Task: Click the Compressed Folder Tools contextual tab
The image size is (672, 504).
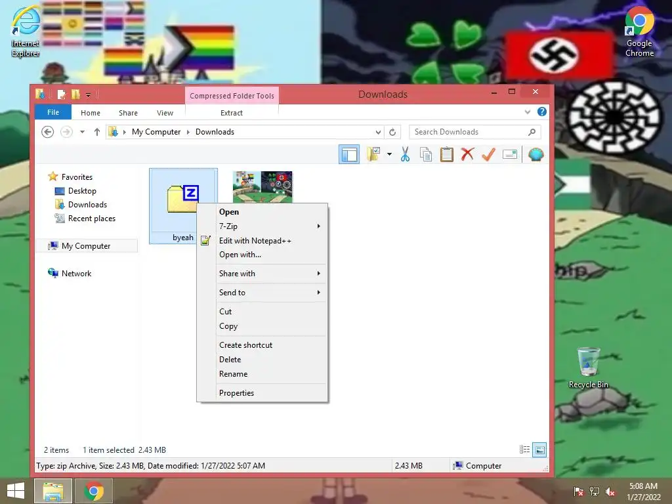Action: pos(232,96)
